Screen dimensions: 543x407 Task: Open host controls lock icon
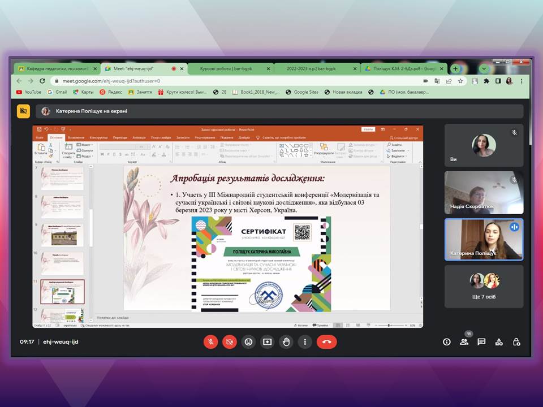pos(516,342)
